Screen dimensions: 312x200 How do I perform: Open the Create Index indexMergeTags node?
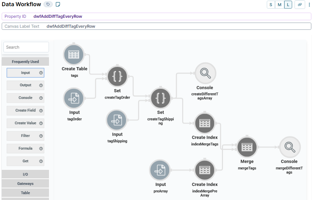[x=204, y=123]
